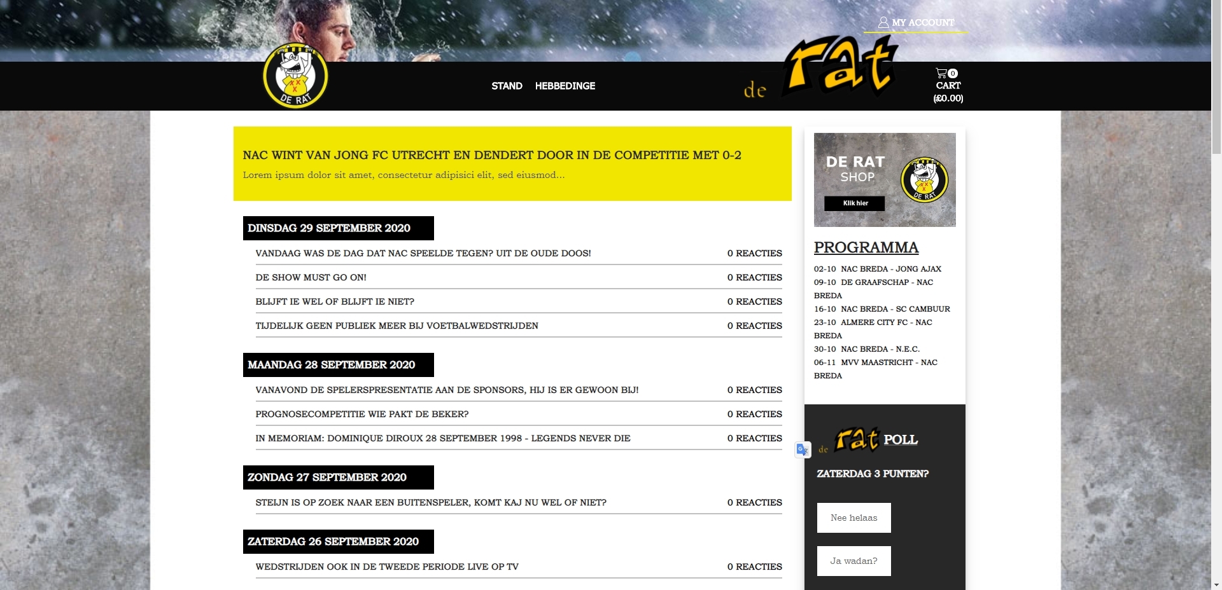This screenshot has width=1222, height=590.
Task: Click the poll question 'Zaterdag 3 punten?'
Action: tap(873, 474)
